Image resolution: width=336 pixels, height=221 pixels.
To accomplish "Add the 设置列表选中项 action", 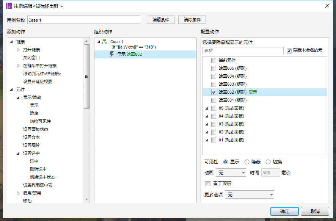I will (x=38, y=185).
